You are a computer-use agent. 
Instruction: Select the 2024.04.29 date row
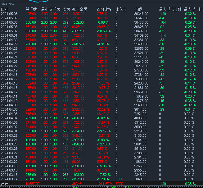point(9,44)
